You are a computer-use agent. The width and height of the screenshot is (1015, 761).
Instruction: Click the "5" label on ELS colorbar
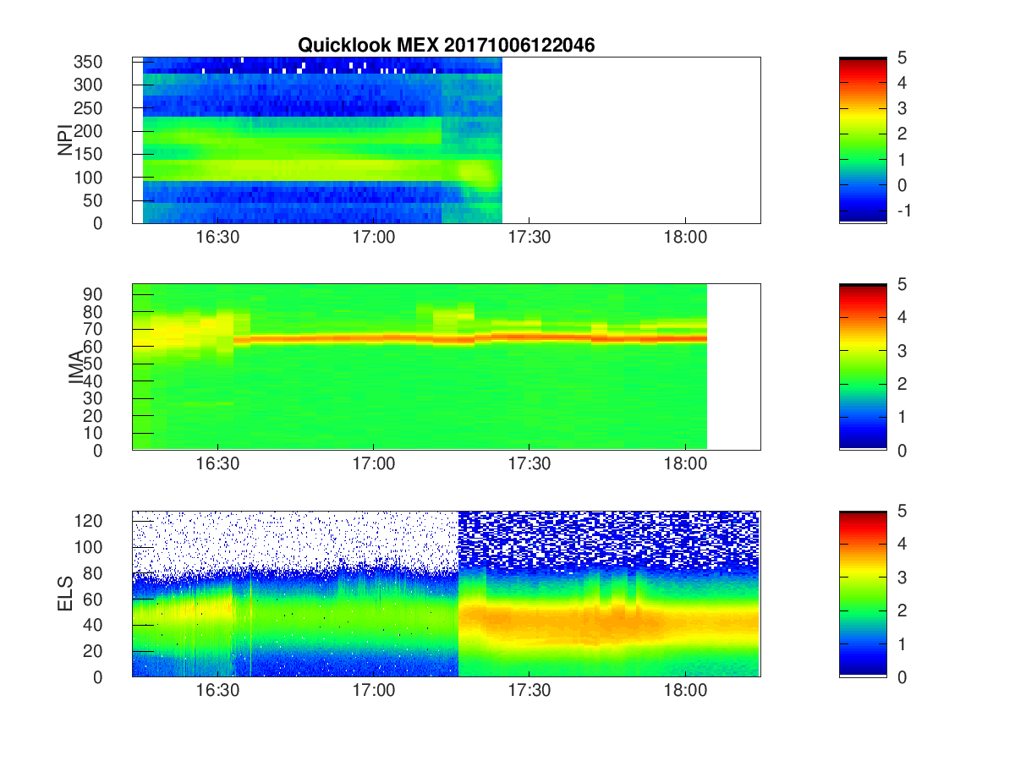pos(902,511)
